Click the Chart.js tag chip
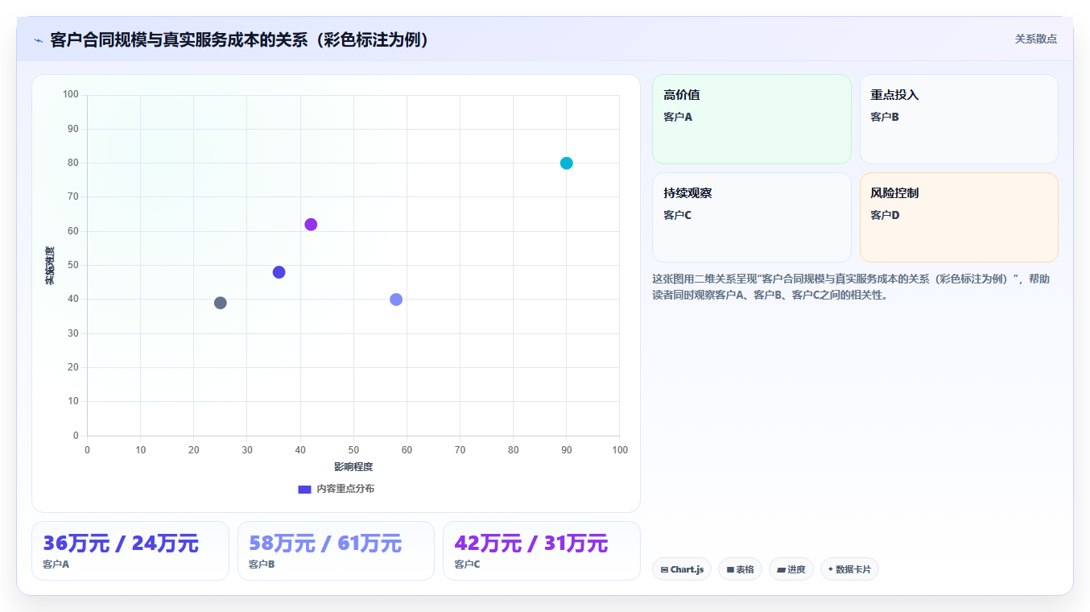This screenshot has width=1090, height=612. point(682,569)
